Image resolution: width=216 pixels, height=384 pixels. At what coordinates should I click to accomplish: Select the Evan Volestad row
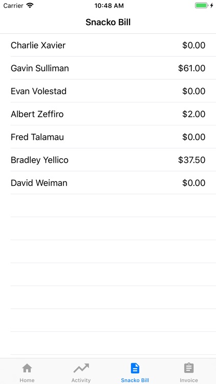(x=108, y=91)
